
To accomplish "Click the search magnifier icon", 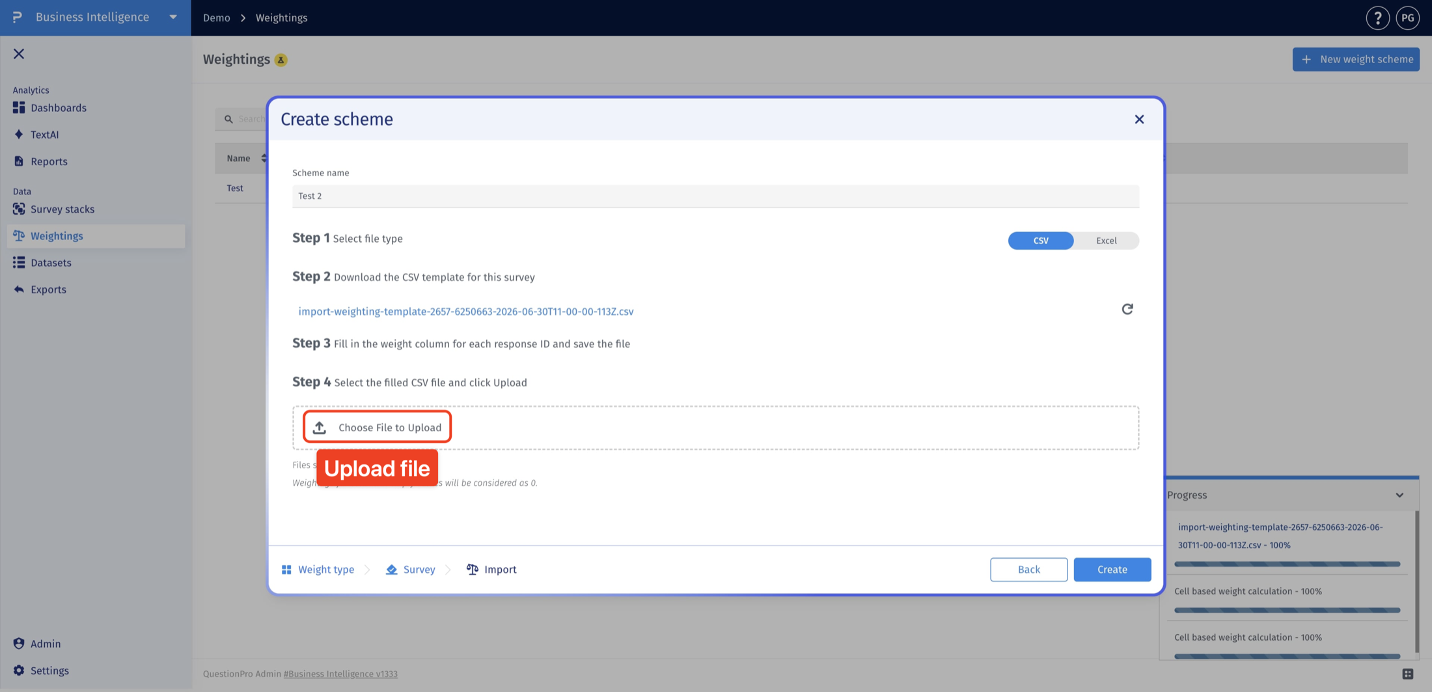I will [x=228, y=119].
